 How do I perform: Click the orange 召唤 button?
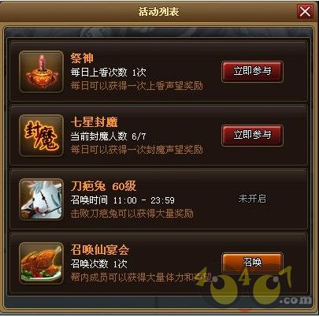tap(252, 263)
